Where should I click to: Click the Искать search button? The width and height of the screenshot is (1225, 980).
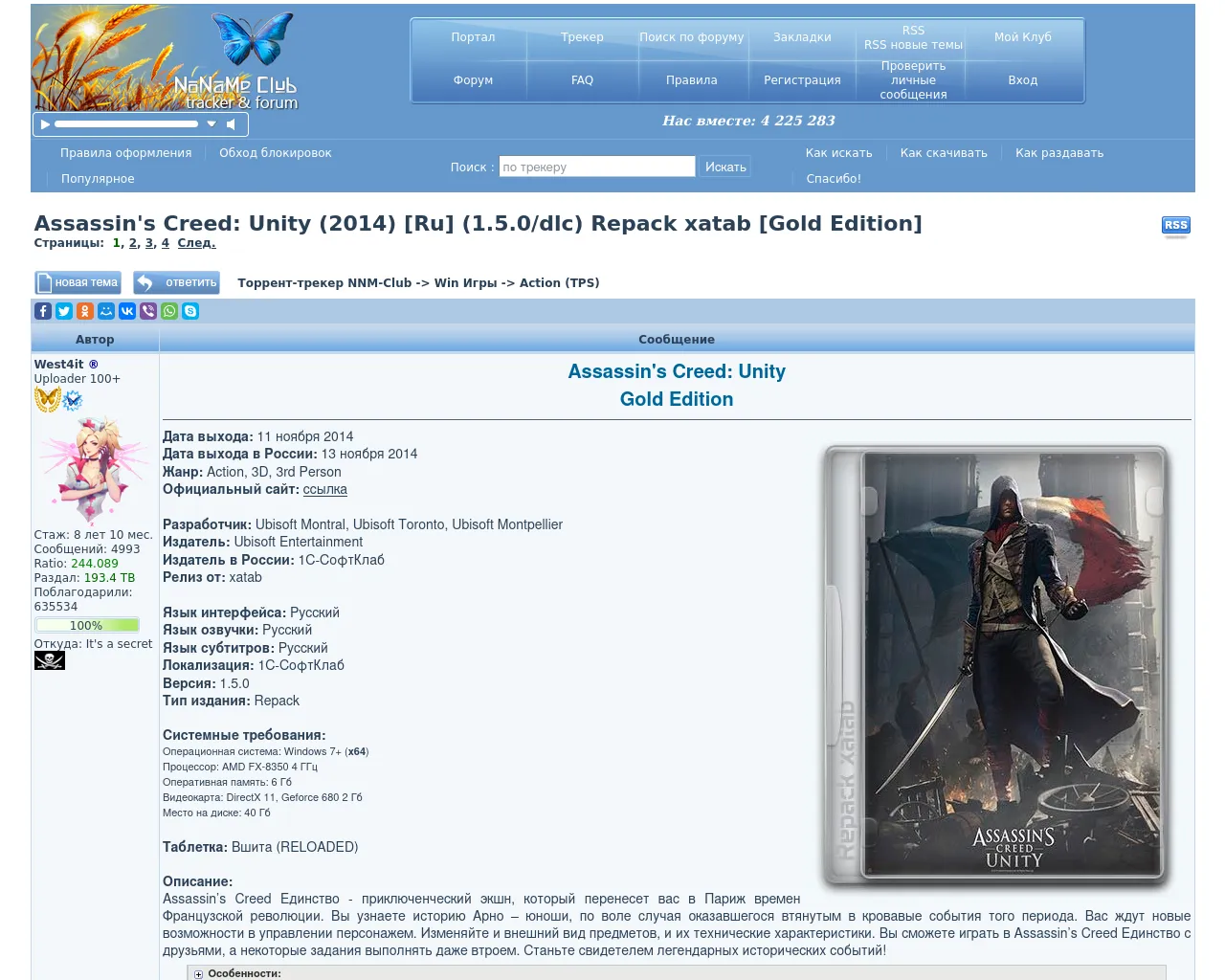725,167
